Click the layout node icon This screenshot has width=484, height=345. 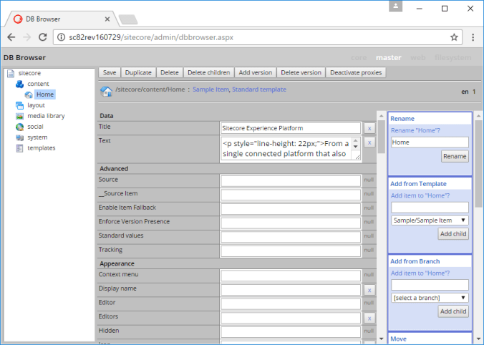coord(20,105)
